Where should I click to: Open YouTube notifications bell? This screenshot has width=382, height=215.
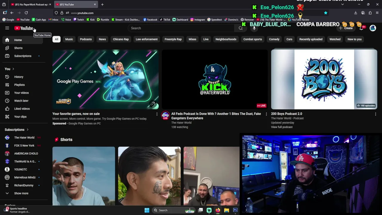[361, 28]
